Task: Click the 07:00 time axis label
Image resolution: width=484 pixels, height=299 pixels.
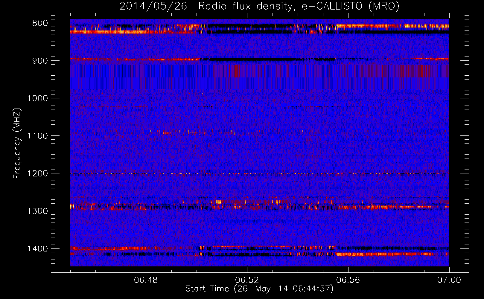Action: click(449, 280)
